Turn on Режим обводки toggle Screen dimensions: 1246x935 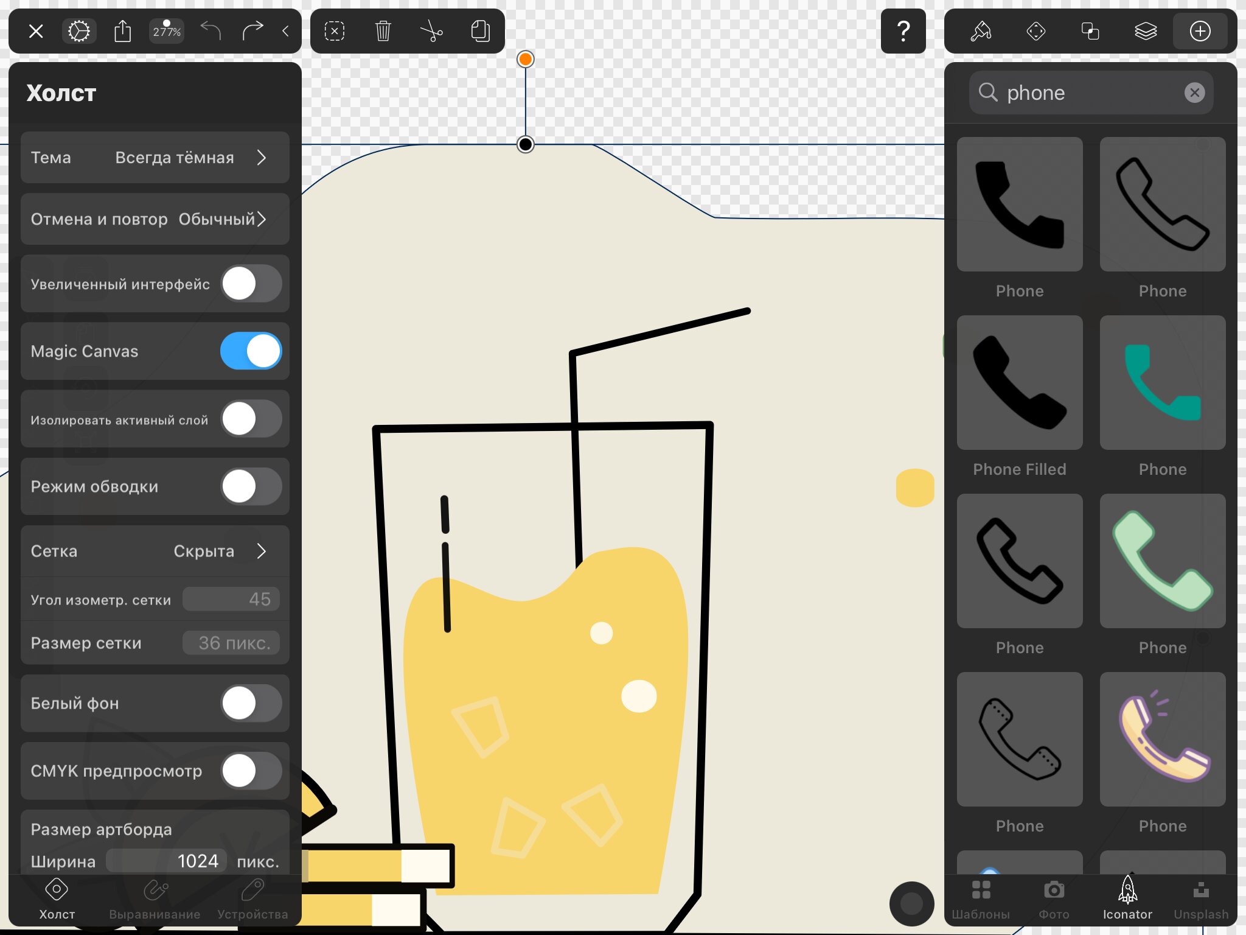pyautogui.click(x=251, y=486)
